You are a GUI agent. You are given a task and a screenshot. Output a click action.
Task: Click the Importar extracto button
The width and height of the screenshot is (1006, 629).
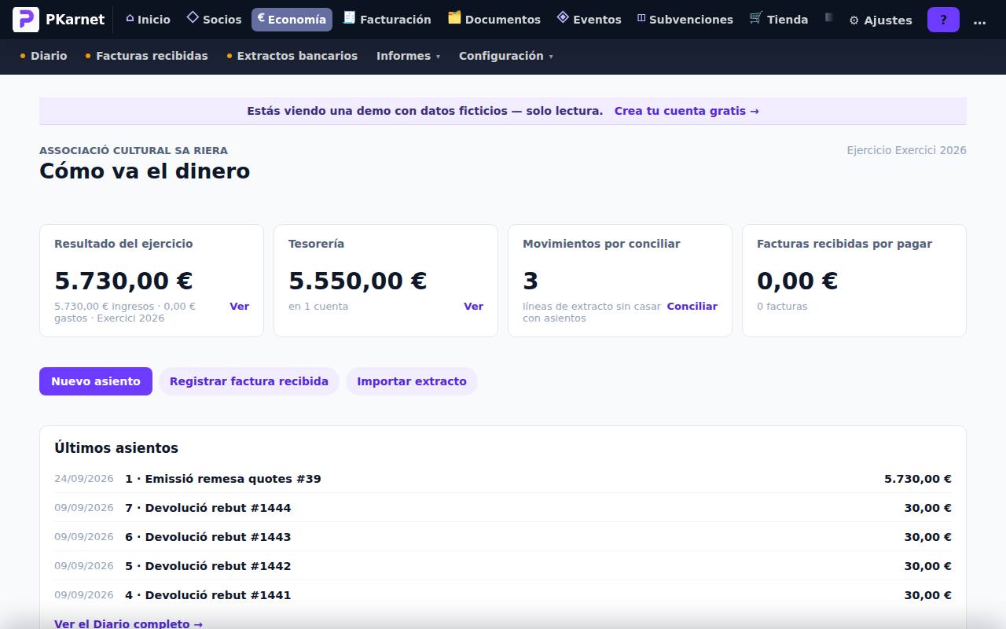point(412,381)
